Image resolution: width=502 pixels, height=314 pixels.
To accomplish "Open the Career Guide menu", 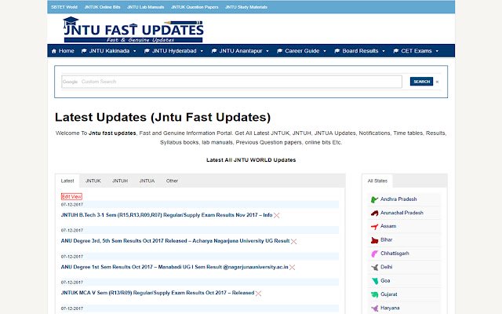I will click(301, 51).
